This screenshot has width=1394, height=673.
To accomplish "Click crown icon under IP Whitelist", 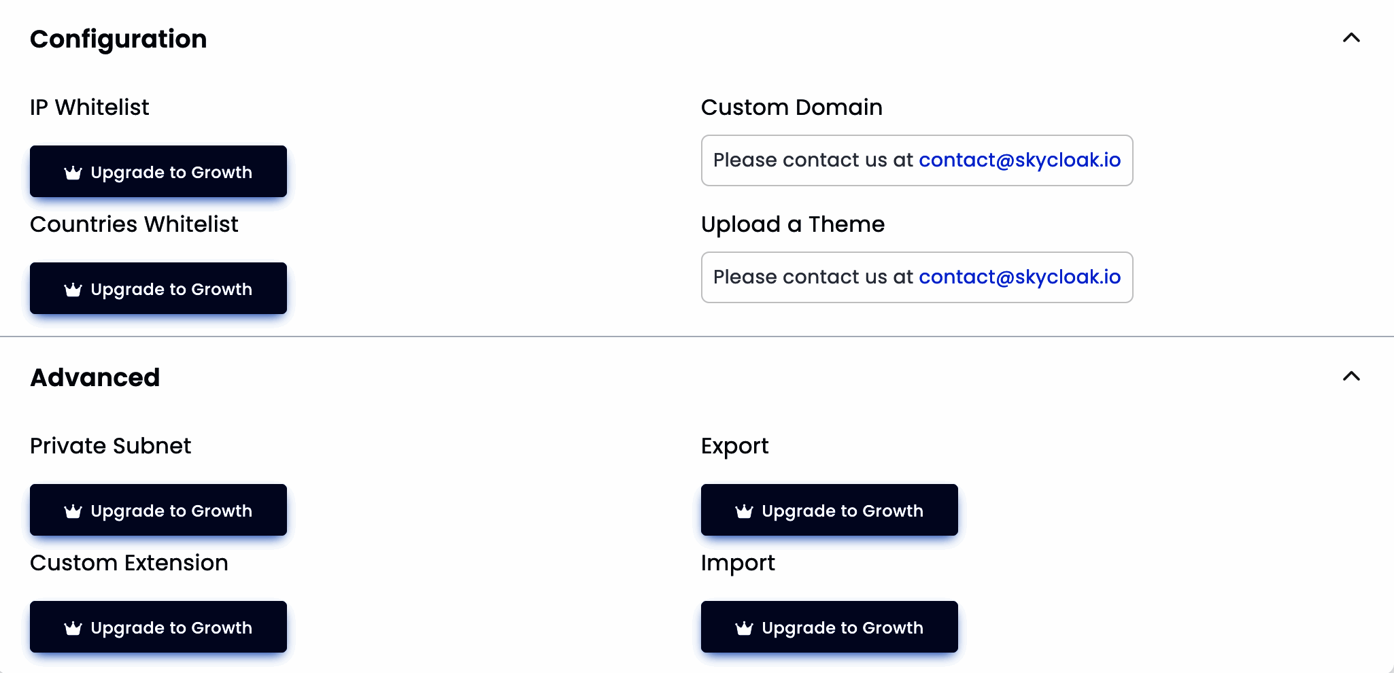I will click(x=73, y=173).
